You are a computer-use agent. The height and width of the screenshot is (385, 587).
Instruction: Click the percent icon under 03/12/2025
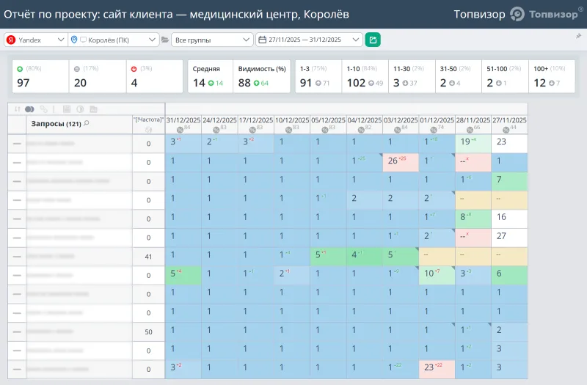(397, 130)
